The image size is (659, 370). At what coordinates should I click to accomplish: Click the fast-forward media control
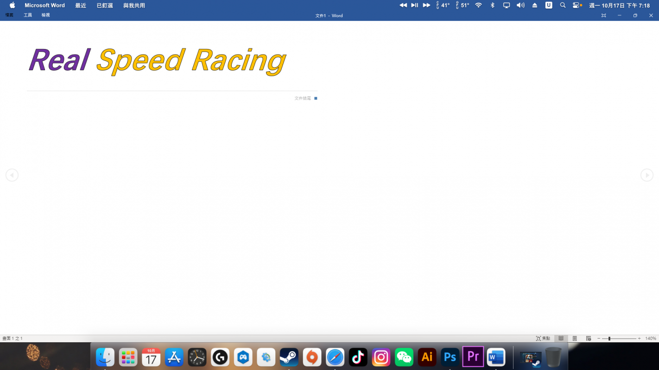[x=426, y=5]
